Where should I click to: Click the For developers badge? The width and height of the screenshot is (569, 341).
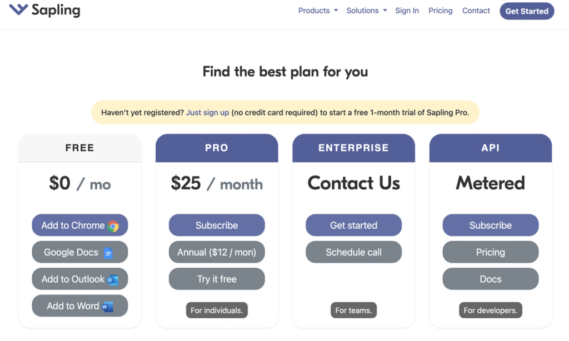[490, 310]
